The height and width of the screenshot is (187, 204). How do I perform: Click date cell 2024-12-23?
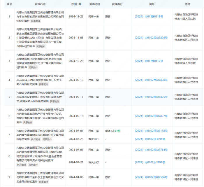coord(76,17)
